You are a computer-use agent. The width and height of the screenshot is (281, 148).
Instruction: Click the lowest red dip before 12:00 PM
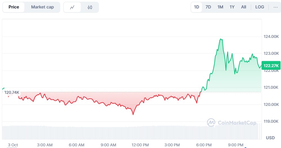pyautogui.click(x=133, y=114)
